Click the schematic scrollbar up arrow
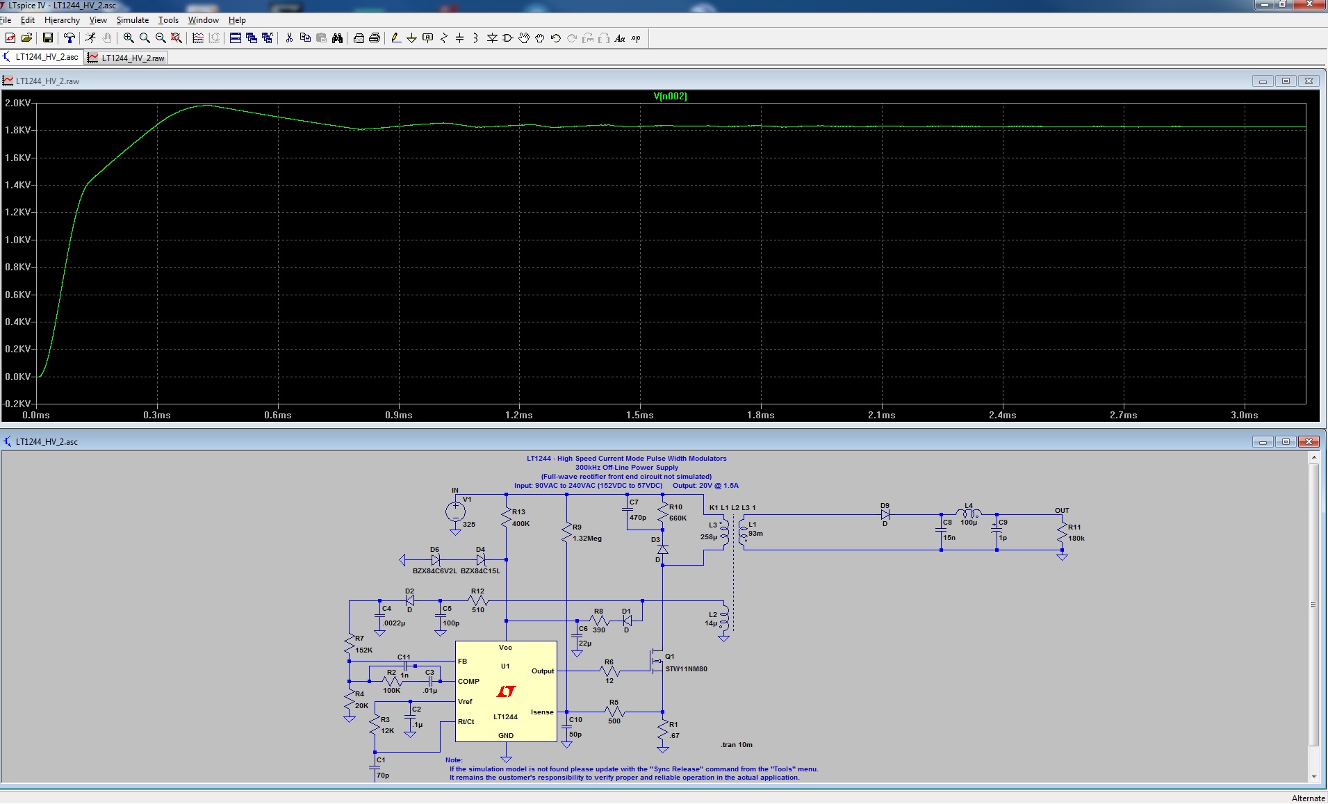 [x=1313, y=457]
